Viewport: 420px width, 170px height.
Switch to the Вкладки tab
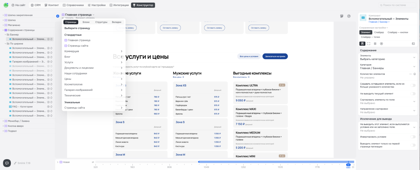tap(117, 22)
